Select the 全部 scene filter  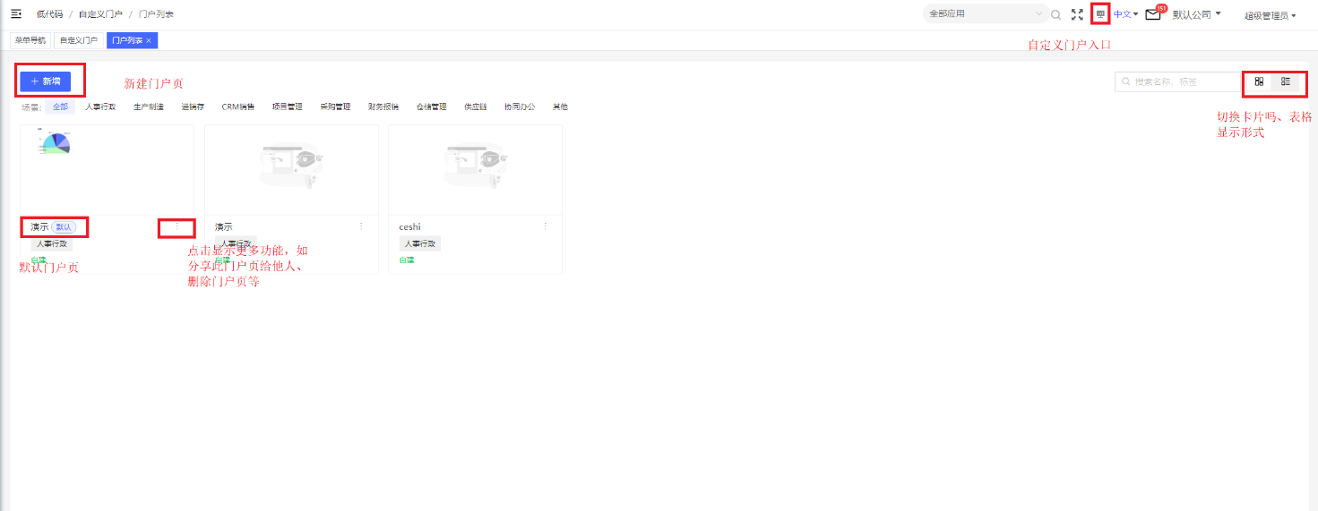tap(60, 106)
